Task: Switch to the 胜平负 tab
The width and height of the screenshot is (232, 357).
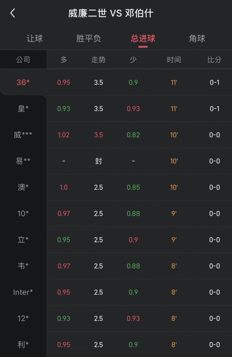Action: pos(89,39)
